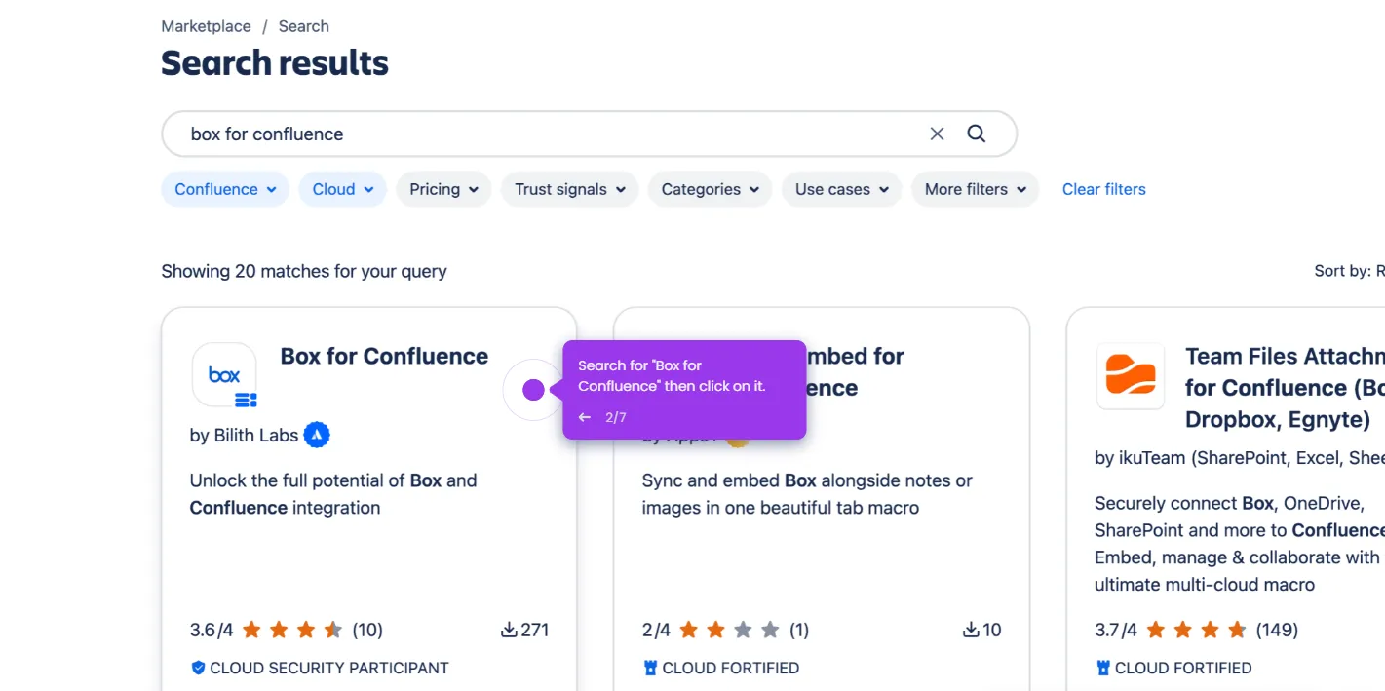Expand More filters dropdown
The height and width of the screenshot is (691, 1385).
pyautogui.click(x=976, y=189)
